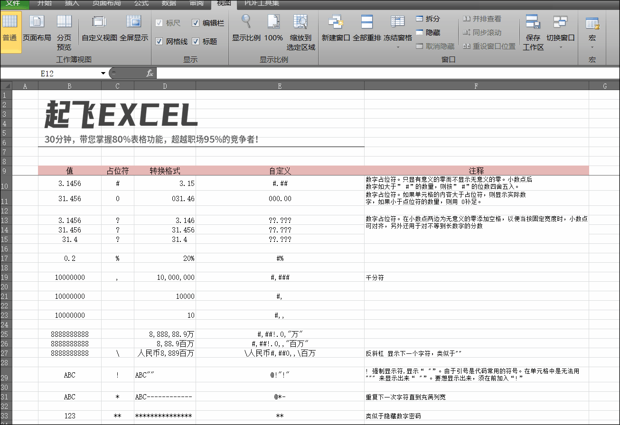The image size is (620, 425).
Task: Open the 视图 view tab
Action: click(x=224, y=3)
